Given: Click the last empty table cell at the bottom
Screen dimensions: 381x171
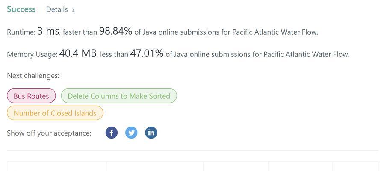Looking at the screenshot, I should pyautogui.click(x=355, y=166).
